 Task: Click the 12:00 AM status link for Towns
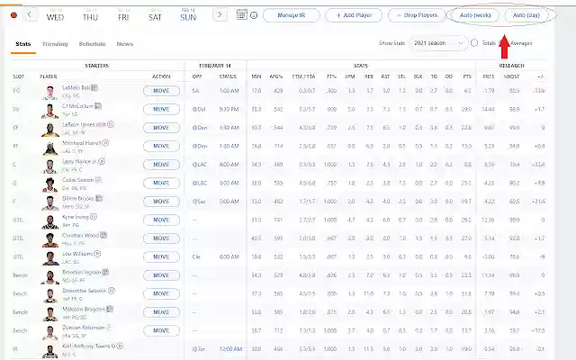tap(230, 349)
